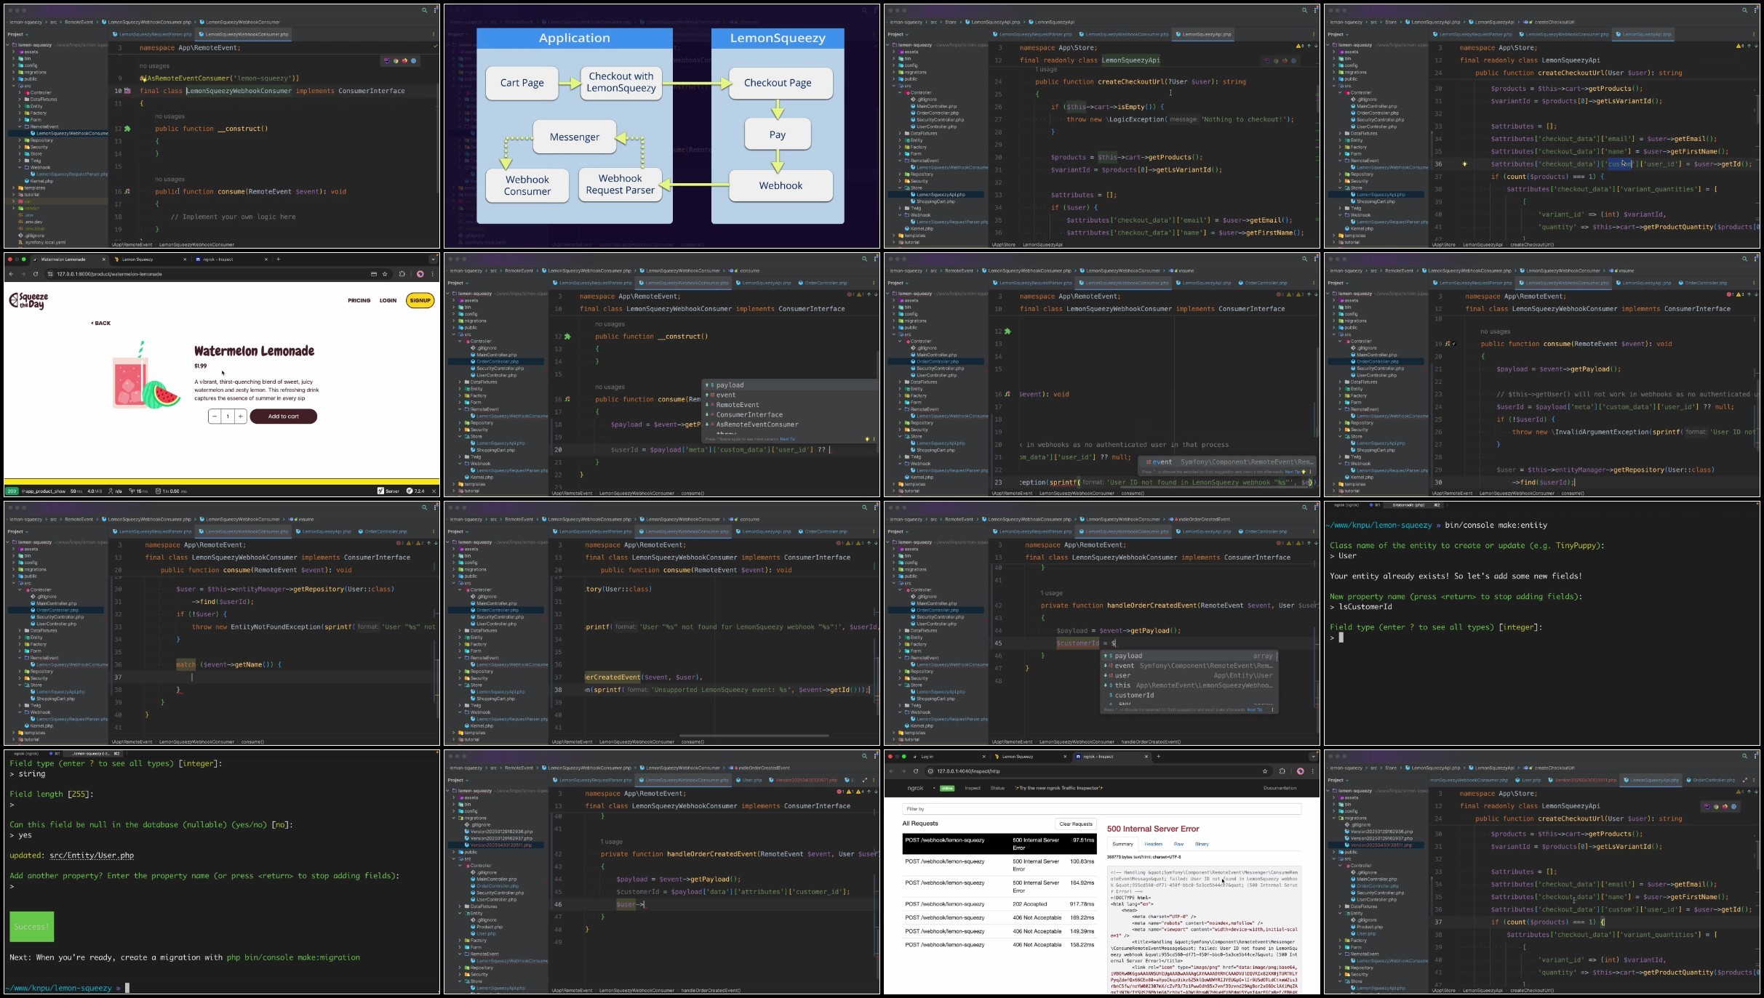Click Clear Requests in ngrok inspector
Viewport: 1764px width, 998px height.
tap(1075, 824)
